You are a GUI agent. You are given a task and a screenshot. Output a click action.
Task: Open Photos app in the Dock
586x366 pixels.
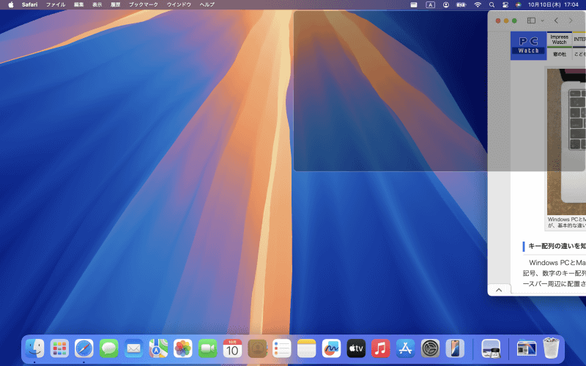(182, 349)
